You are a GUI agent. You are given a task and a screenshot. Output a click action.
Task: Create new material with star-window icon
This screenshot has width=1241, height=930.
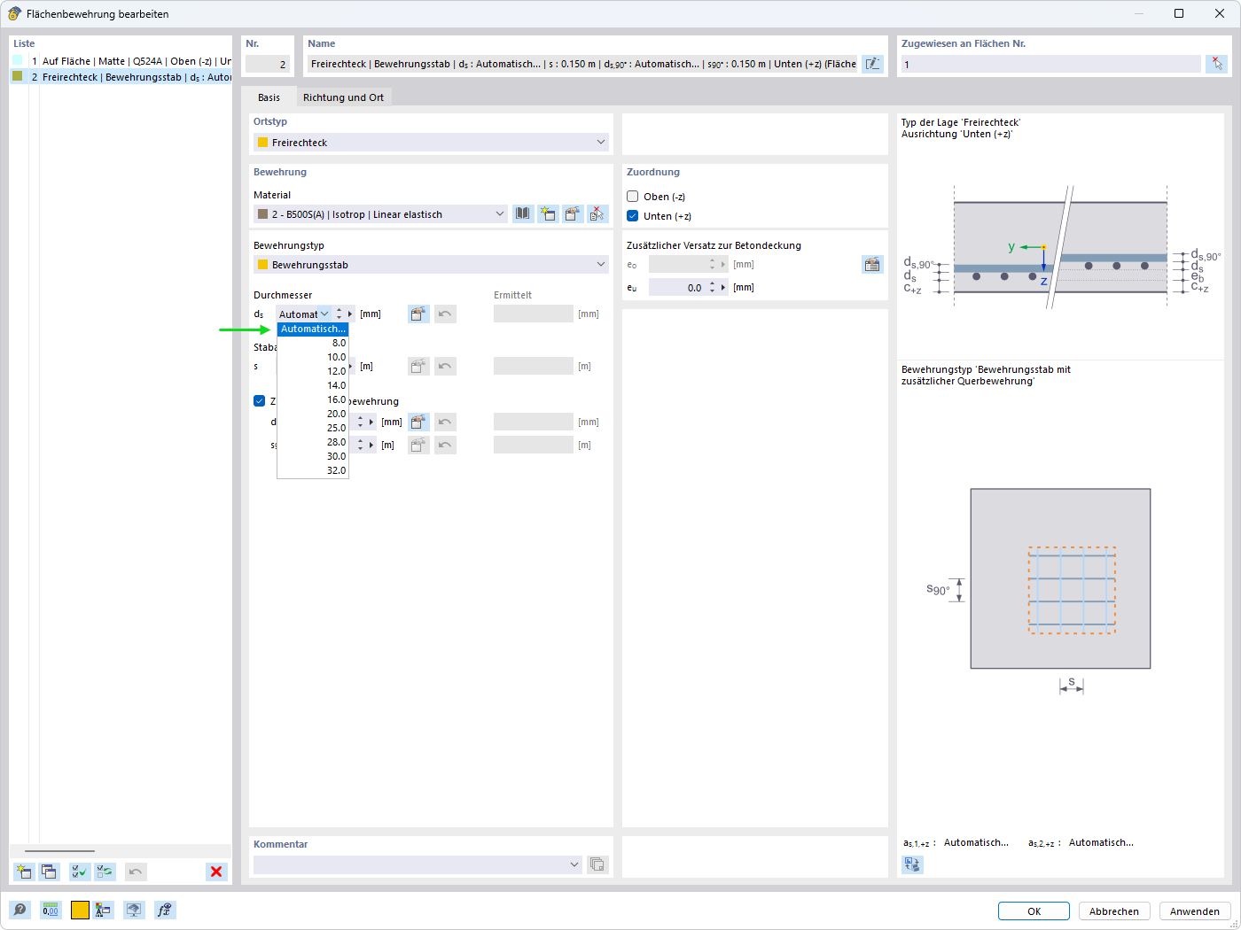(x=548, y=213)
